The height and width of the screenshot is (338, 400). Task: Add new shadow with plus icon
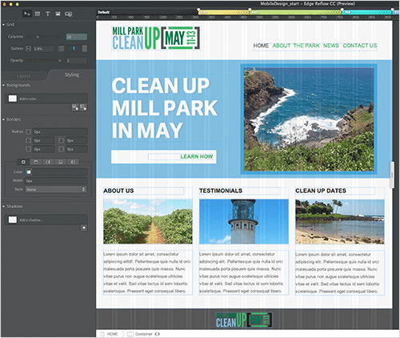[84, 227]
